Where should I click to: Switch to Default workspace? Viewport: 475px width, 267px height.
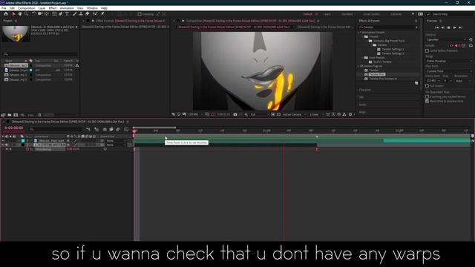coord(307,14)
